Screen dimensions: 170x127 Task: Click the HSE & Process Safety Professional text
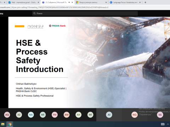click(x=35, y=96)
